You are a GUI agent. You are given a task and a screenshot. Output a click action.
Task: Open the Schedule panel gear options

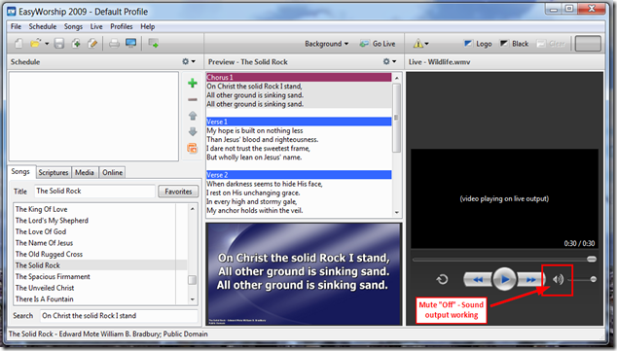(x=189, y=61)
